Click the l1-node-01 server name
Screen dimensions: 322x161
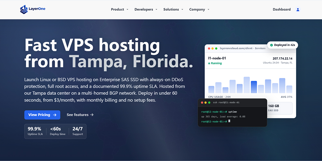click(x=217, y=58)
